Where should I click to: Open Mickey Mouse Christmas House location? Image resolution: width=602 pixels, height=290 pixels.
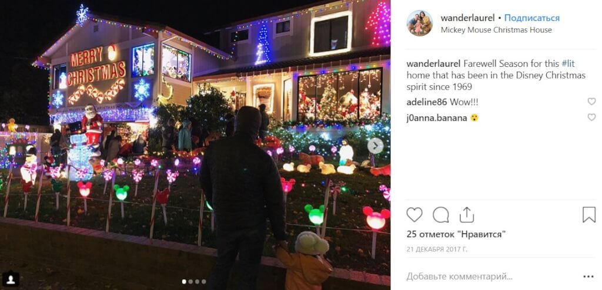click(x=496, y=30)
